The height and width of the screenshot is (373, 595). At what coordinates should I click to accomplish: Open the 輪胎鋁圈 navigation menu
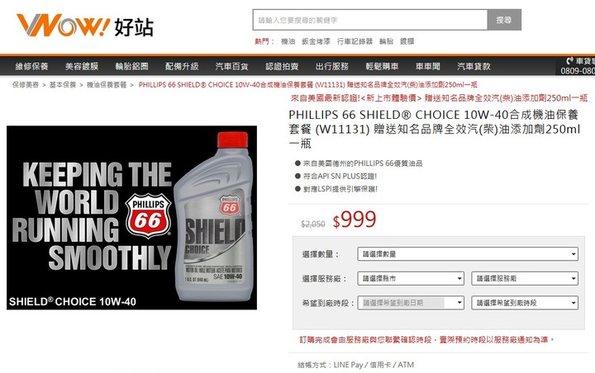(x=131, y=66)
